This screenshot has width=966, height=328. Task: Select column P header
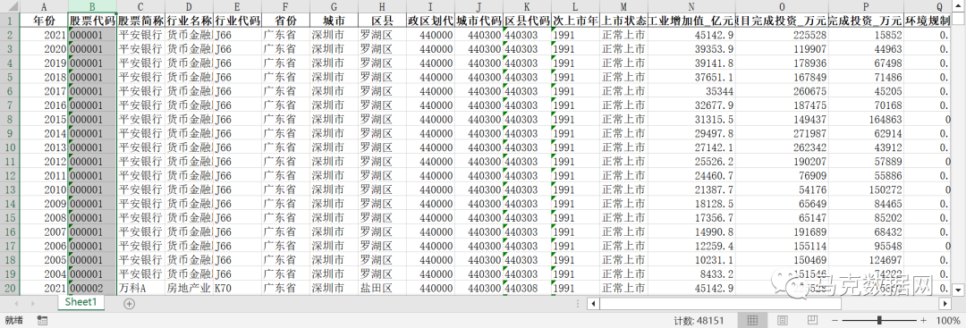coord(866,7)
